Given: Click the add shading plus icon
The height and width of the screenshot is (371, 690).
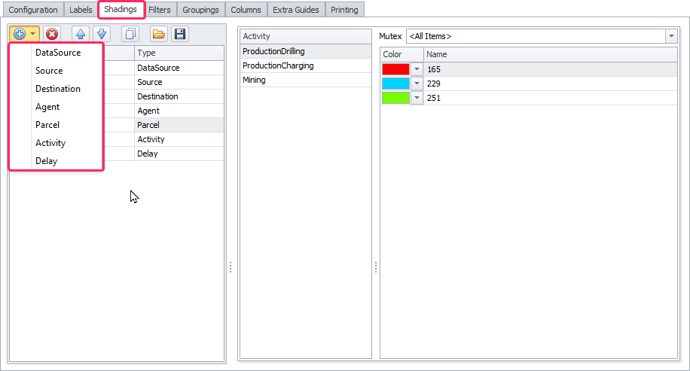Looking at the screenshot, I should (20, 34).
